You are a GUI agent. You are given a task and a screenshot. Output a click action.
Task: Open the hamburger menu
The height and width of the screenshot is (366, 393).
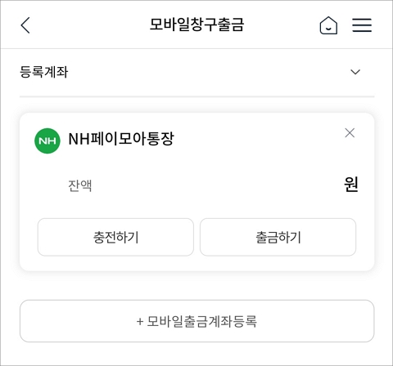point(362,25)
